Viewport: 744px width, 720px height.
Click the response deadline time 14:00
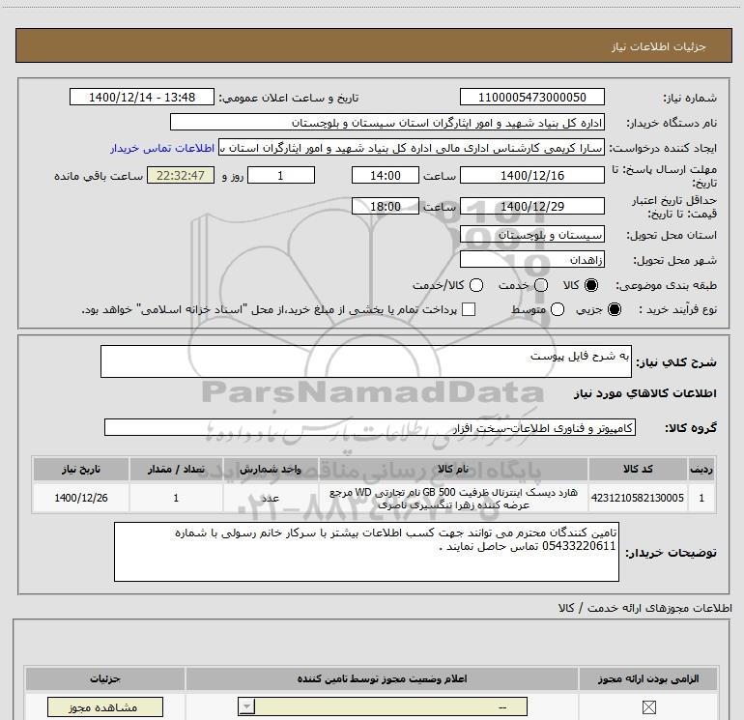coord(386,176)
